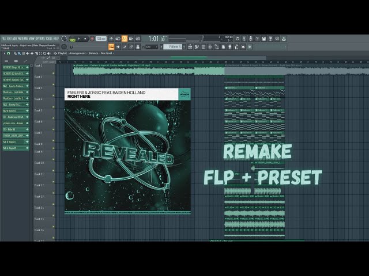369x276 pixels.
Task: Open the TOOLS menu
Action: pos(49,39)
